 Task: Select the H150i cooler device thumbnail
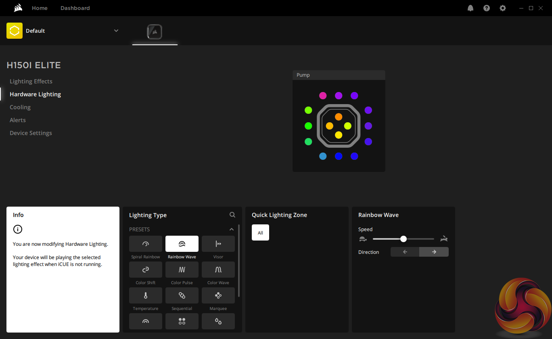pos(155,32)
